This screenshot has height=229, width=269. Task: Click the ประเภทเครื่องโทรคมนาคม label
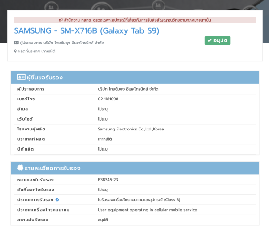pyautogui.click(x=43, y=210)
